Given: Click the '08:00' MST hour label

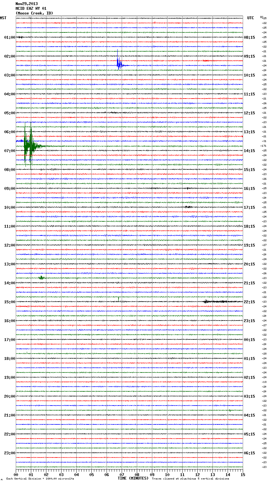Looking at the screenshot, I should click(x=10, y=170).
